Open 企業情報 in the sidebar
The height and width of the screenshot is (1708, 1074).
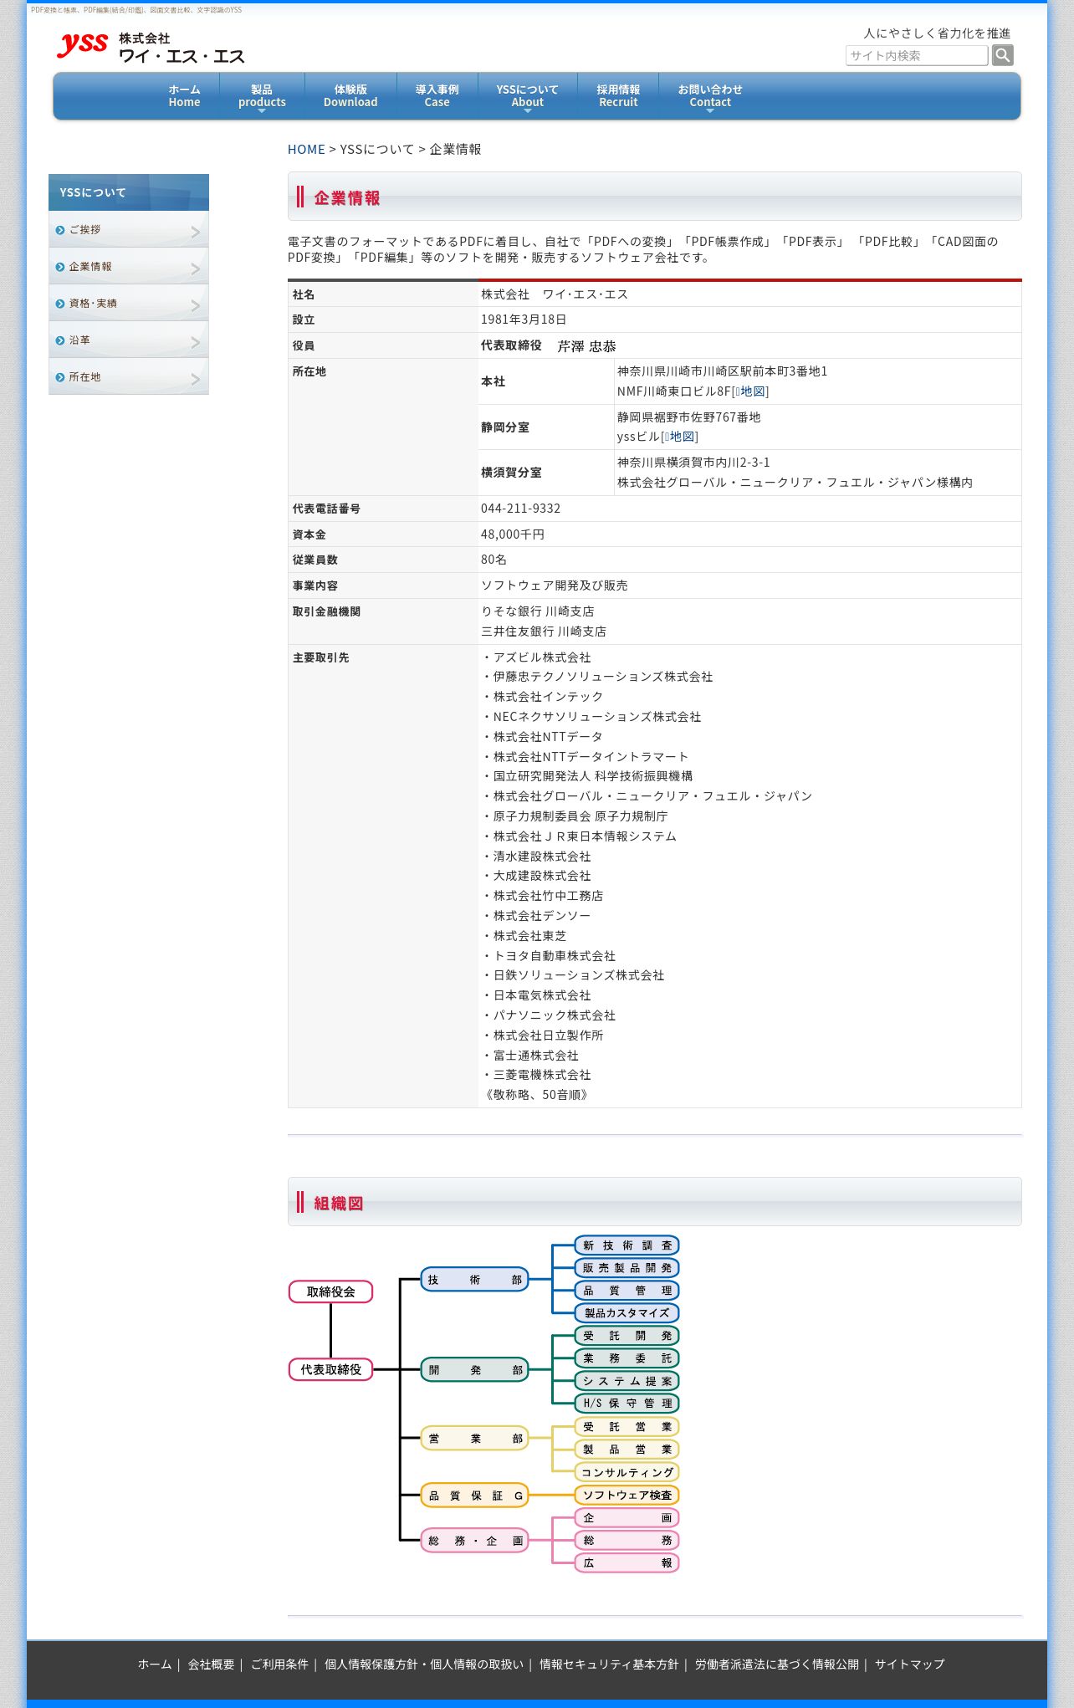point(129,266)
